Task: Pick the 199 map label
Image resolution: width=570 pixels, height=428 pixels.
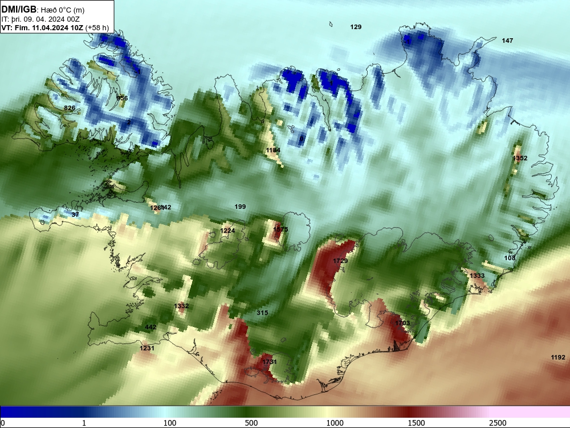Action: click(x=241, y=207)
